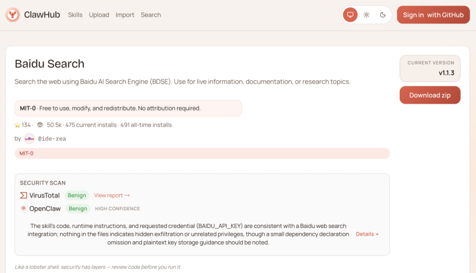The height and width of the screenshot is (273, 476).
Task: Click the OpenClaw scanner icon
Action: (23, 209)
